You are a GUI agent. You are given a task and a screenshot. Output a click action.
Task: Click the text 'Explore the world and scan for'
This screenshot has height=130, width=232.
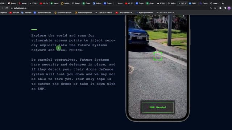[63, 35]
